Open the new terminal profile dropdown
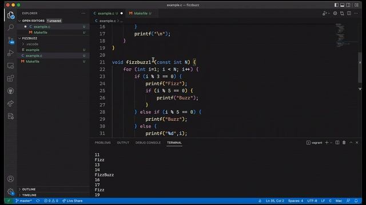This screenshot has height=205, width=366. point(331,143)
